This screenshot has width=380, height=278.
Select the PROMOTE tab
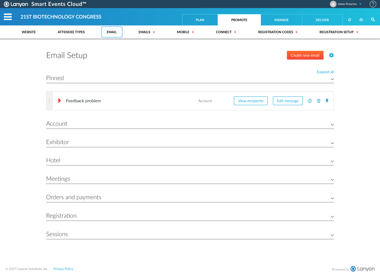click(x=239, y=20)
